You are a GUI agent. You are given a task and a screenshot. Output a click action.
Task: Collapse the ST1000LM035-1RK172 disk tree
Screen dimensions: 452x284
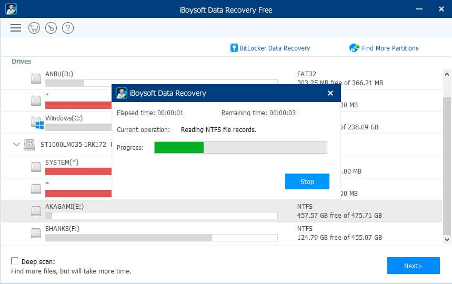pyautogui.click(x=16, y=144)
